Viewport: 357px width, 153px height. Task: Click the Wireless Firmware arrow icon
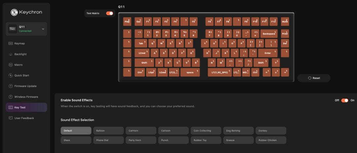(11, 97)
